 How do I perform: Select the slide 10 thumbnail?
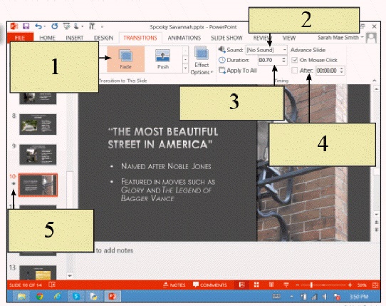38,185
